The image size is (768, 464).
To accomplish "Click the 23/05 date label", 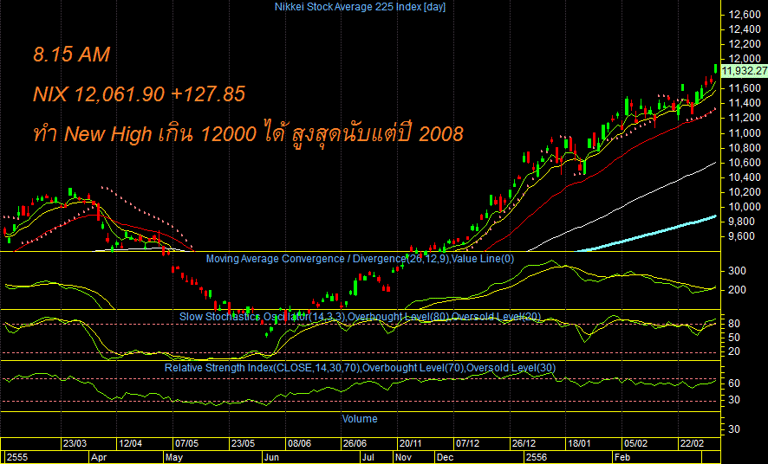I will [243, 443].
